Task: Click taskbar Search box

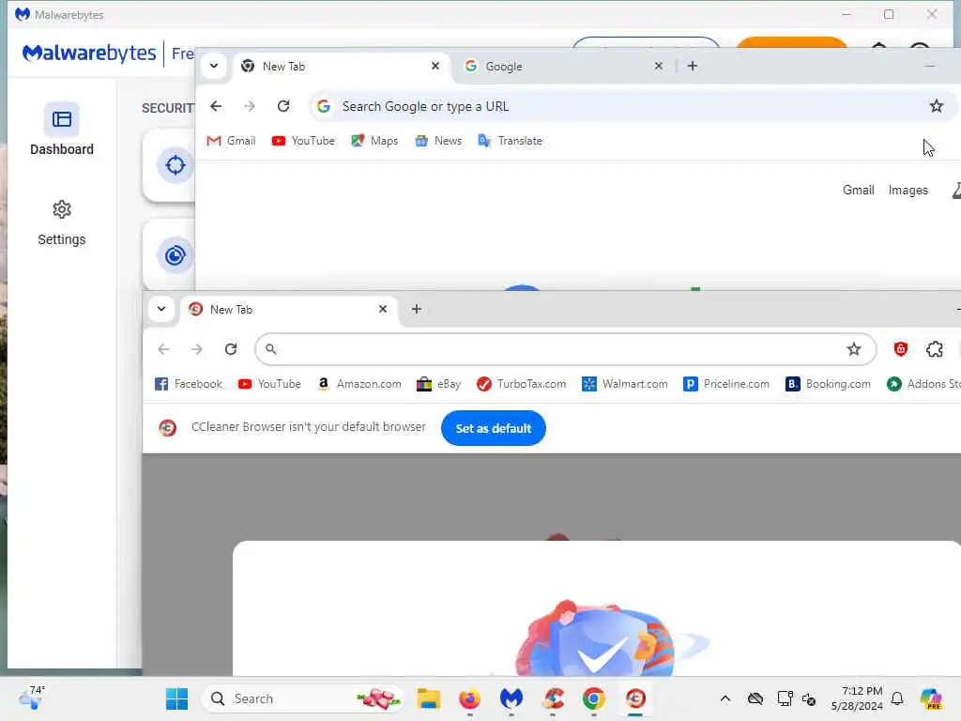Action: 303,698
